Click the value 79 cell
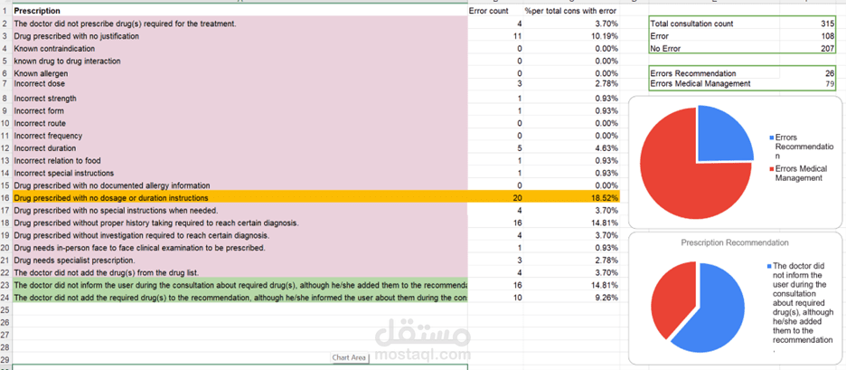This screenshot has height=370, width=846. pyautogui.click(x=809, y=84)
